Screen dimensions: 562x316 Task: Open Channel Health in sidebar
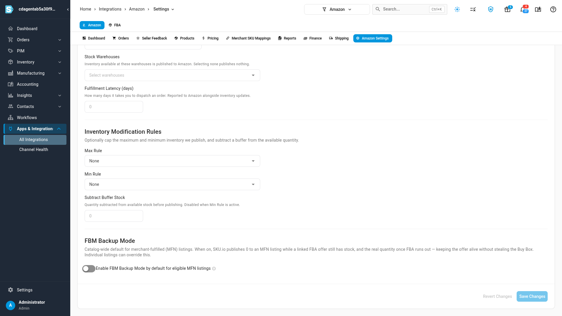pos(35,150)
